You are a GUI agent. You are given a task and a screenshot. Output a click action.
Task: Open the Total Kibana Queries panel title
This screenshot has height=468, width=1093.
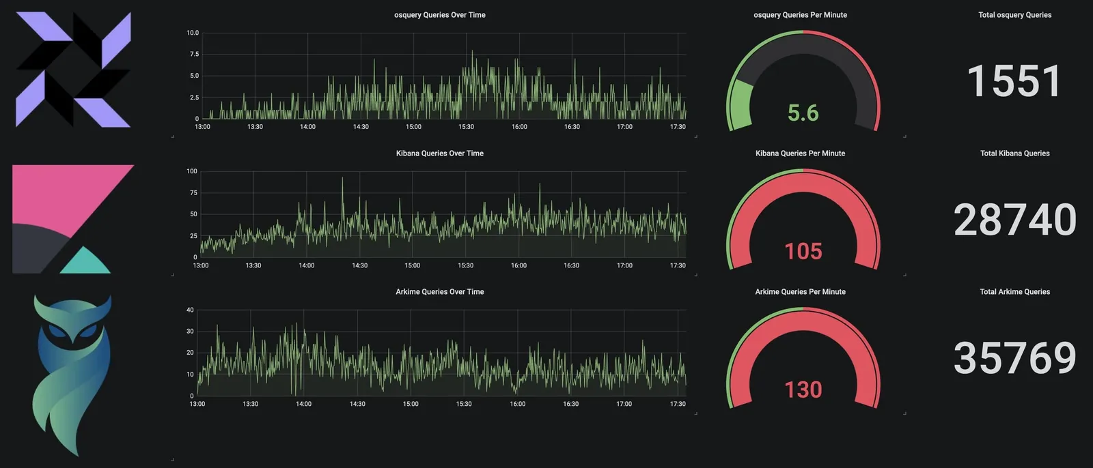pyautogui.click(x=1014, y=153)
